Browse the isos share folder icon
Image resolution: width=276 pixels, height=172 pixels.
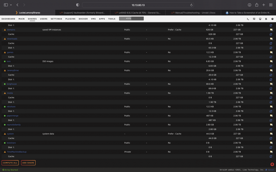pyautogui.click(x=271, y=61)
